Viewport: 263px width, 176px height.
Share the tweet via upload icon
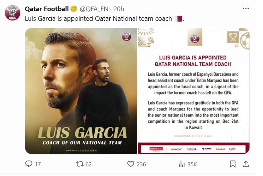(x=246, y=164)
